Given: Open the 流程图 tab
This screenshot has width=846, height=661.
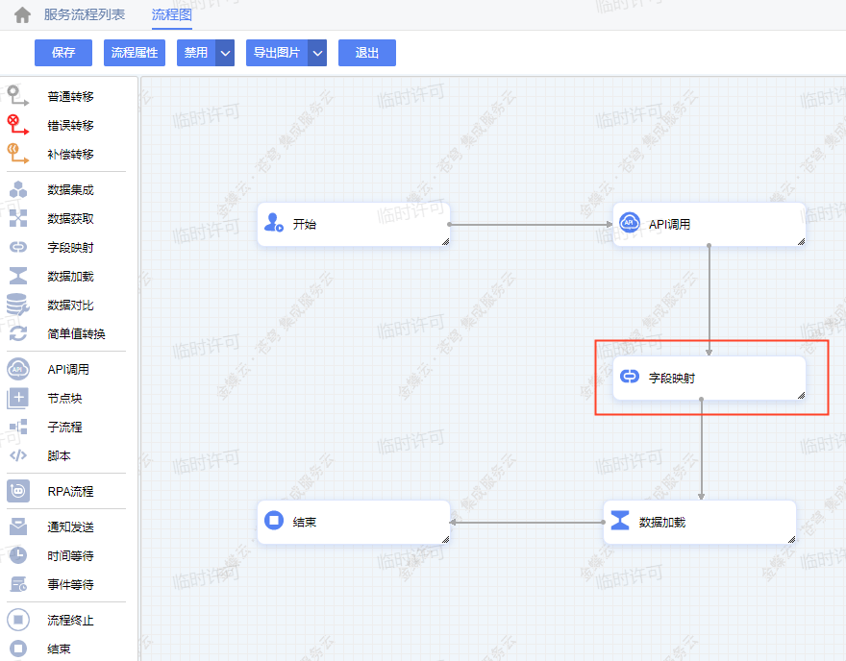Looking at the screenshot, I should pos(172,15).
